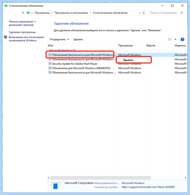Screen dimensions: 190x195
Task: Select Обновление для Microsoft Windows (KB4483452)
Action: pos(81,68)
